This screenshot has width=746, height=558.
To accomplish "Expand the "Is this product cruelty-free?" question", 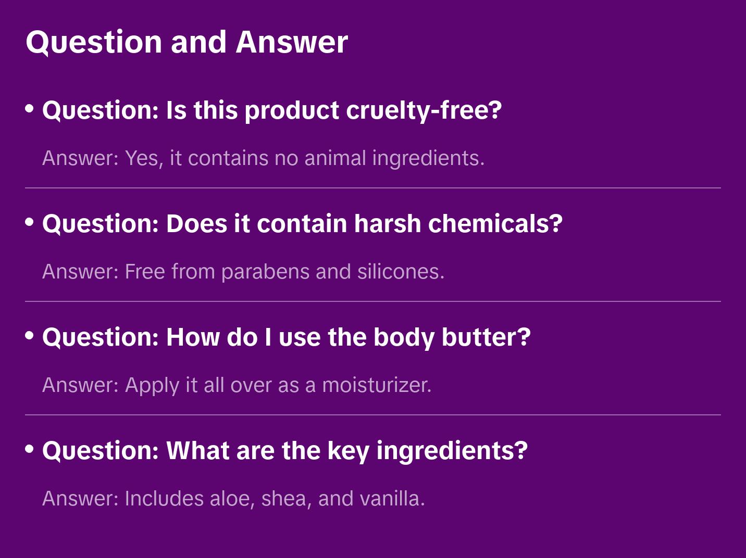I will click(271, 110).
